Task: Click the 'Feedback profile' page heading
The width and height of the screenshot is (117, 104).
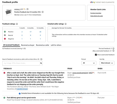Action: point(10,2)
